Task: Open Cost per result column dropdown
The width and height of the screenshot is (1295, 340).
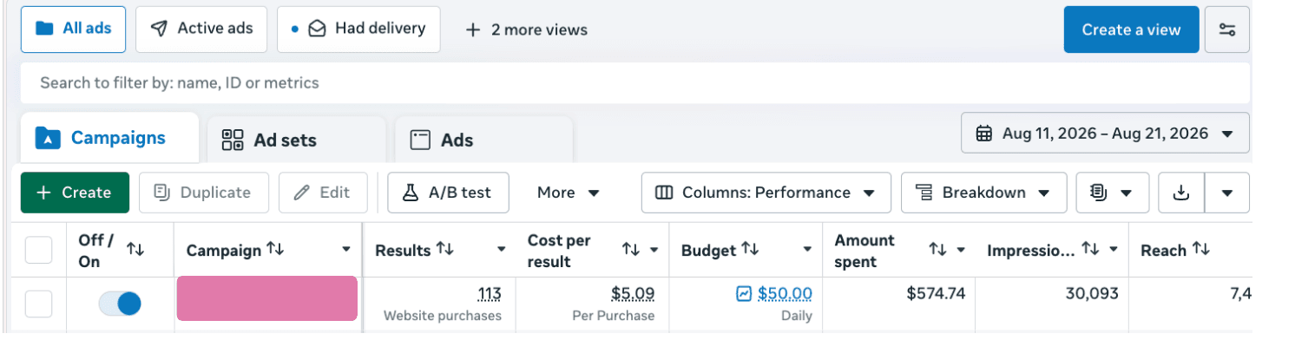Action: [x=654, y=250]
